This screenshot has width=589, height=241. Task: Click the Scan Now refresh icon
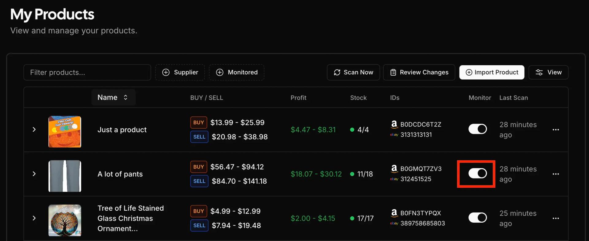tap(337, 72)
